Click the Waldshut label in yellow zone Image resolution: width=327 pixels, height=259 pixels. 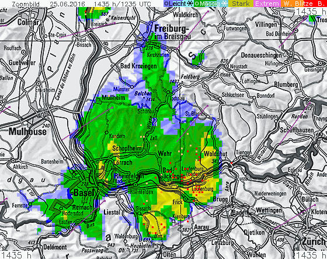(x=215, y=154)
